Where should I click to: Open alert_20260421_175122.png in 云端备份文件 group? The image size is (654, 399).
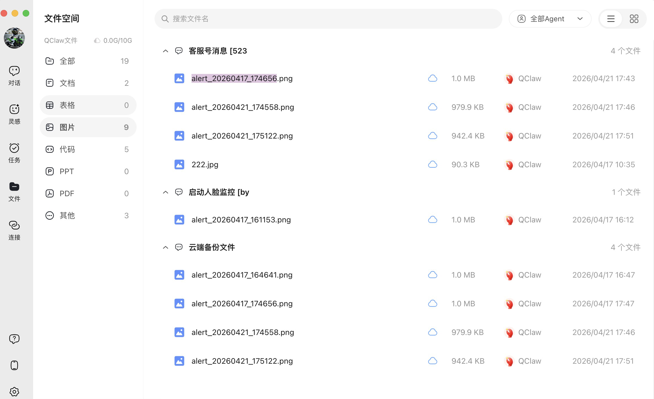(242, 361)
